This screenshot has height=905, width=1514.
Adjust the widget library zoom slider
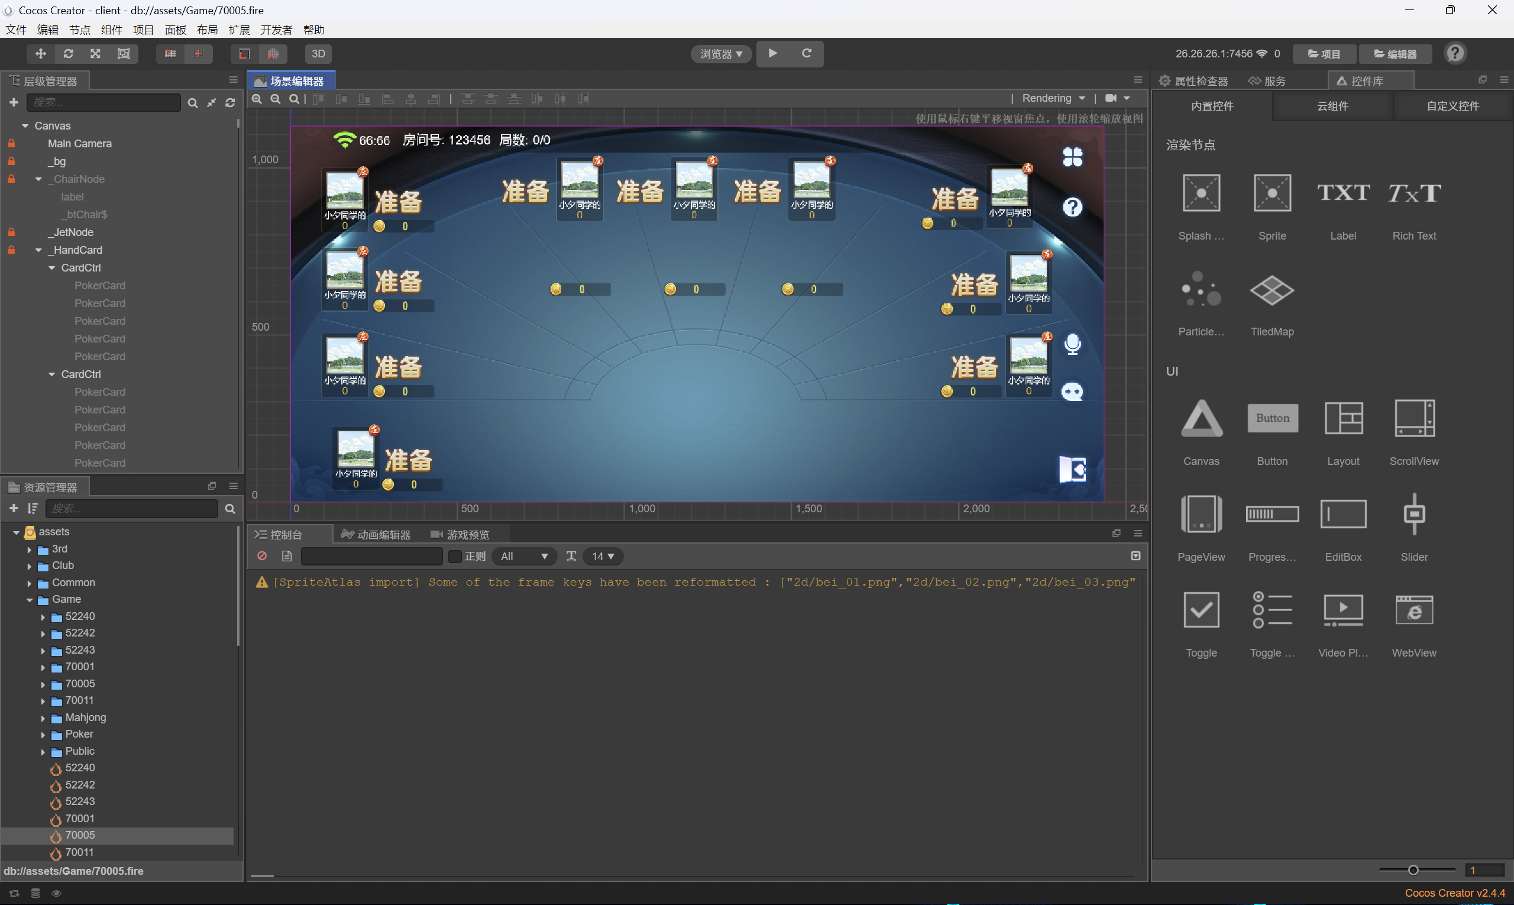point(1413,870)
